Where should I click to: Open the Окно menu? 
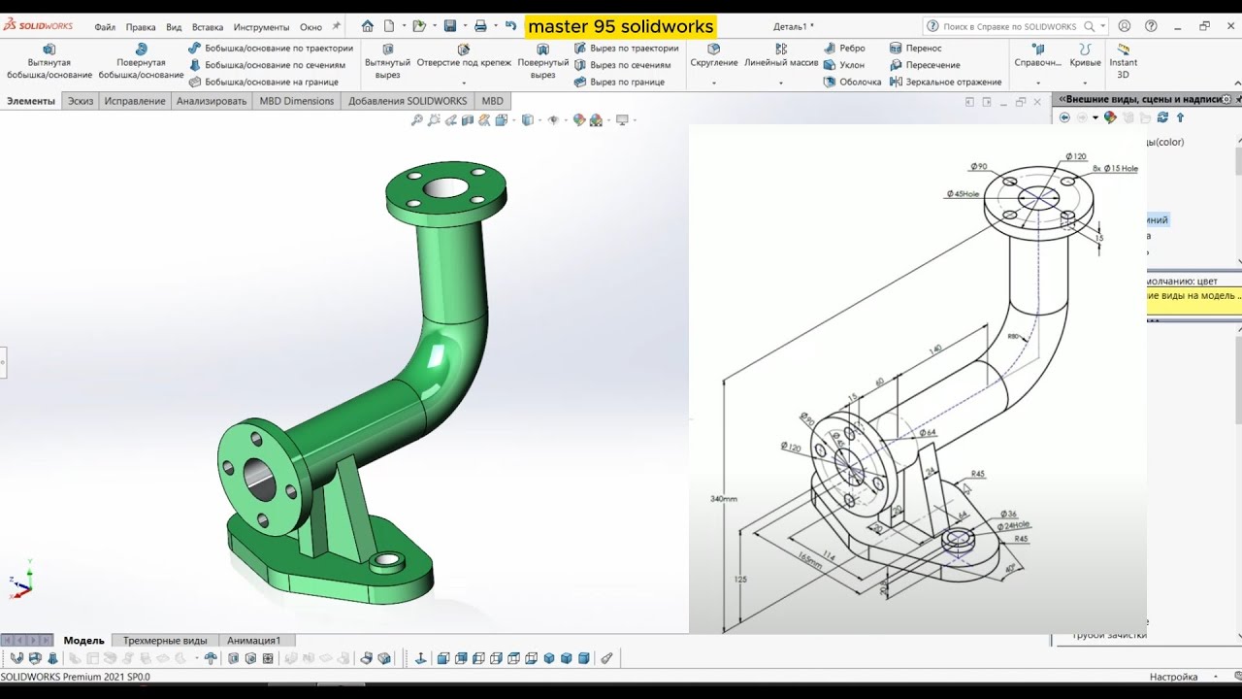coord(310,27)
